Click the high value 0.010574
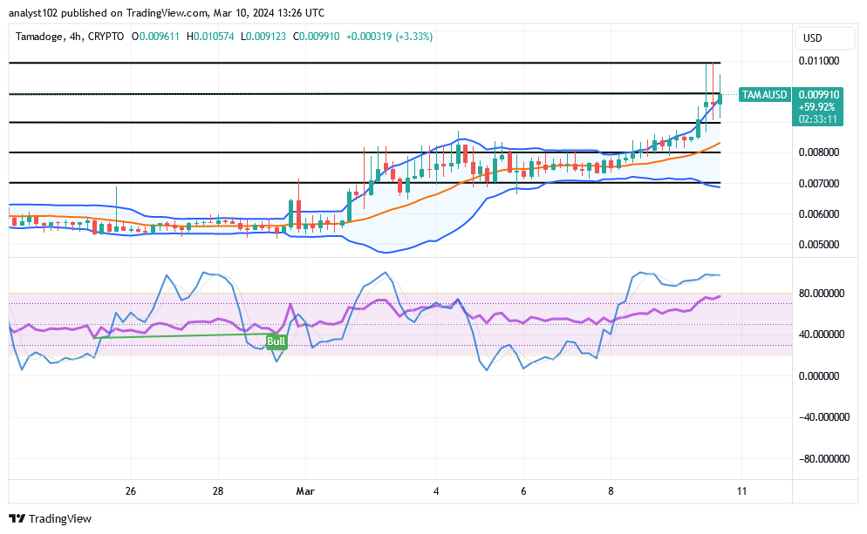 coord(214,37)
